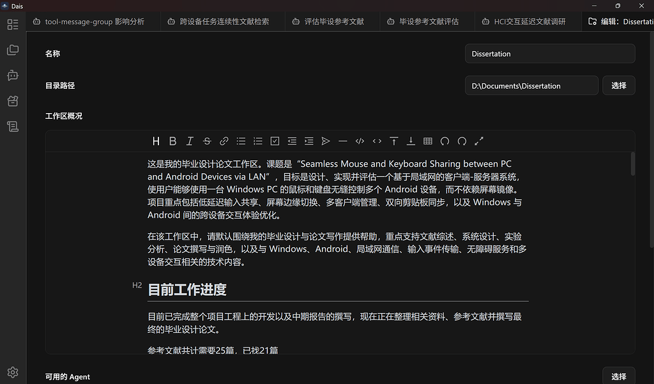Apply heading formatting with the H icon
The image size is (654, 384).
[x=156, y=141]
